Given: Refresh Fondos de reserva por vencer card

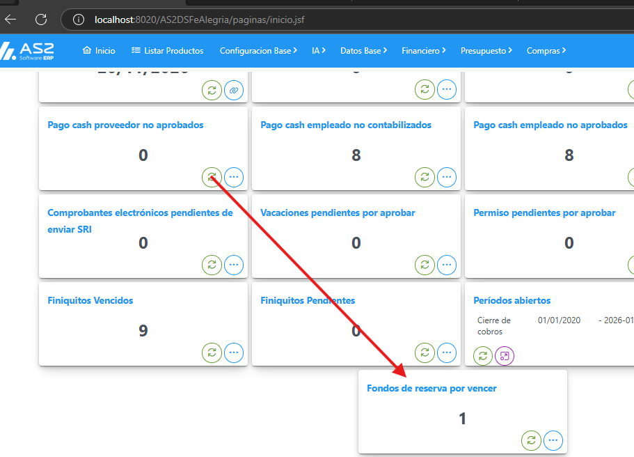Looking at the screenshot, I should point(531,440).
